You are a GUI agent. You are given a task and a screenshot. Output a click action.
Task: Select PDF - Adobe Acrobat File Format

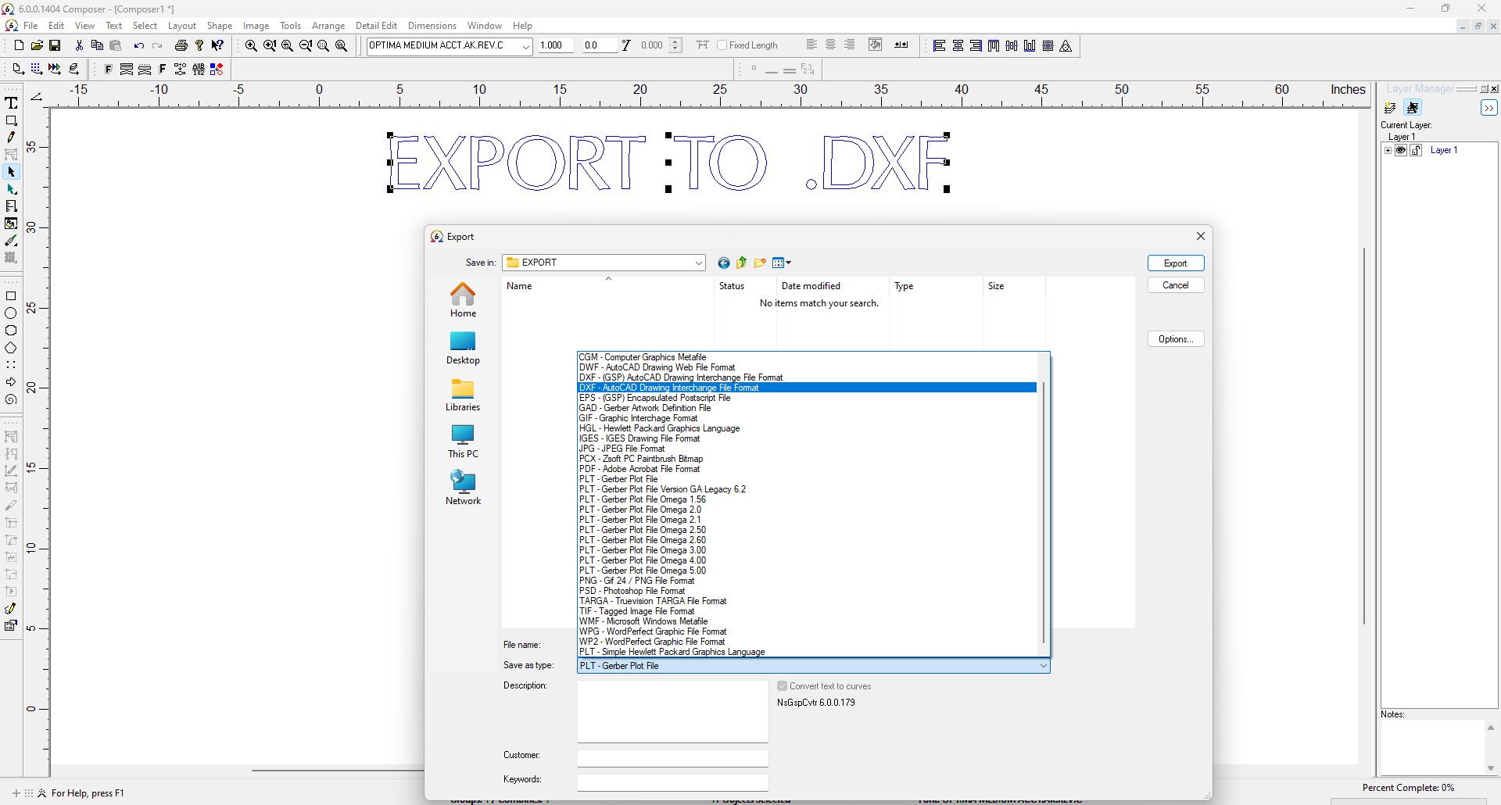(x=807, y=469)
